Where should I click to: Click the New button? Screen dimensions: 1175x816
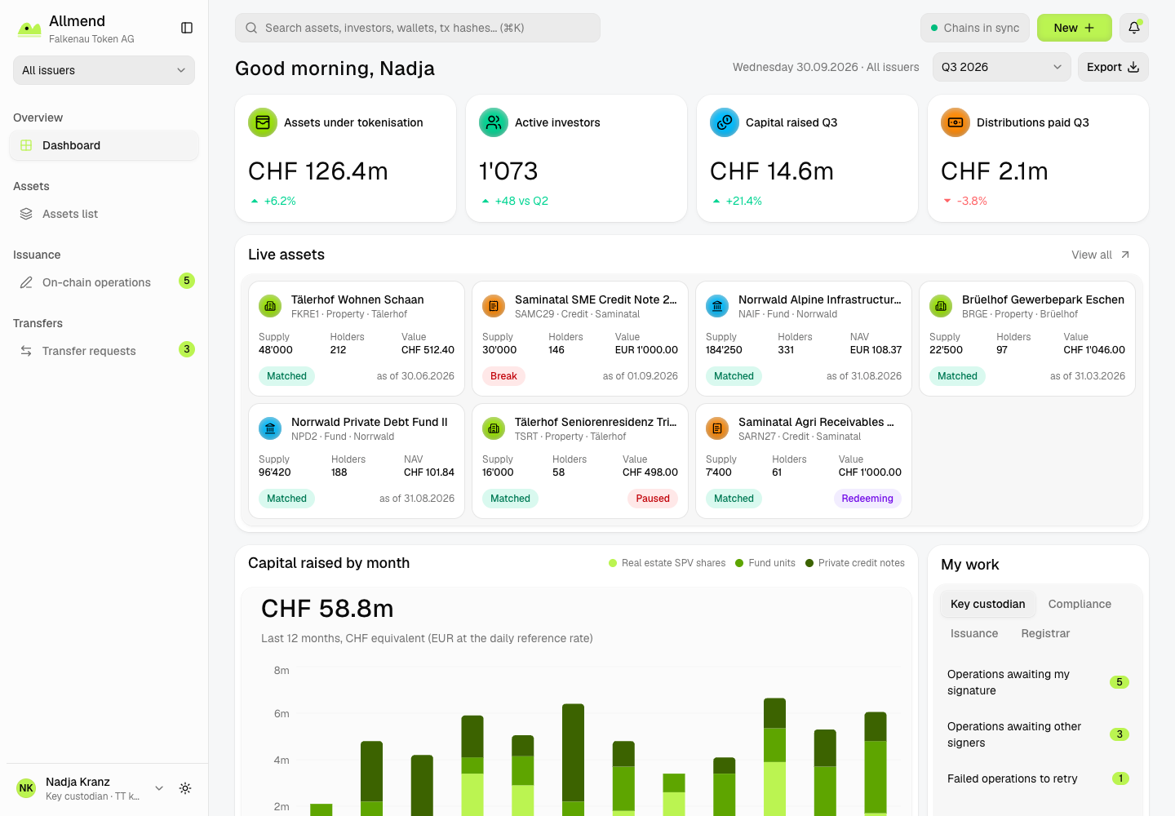1075,28
